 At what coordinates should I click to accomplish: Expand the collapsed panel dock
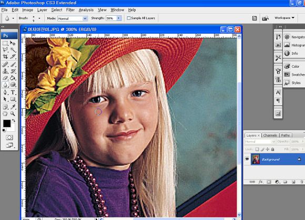(280, 27)
